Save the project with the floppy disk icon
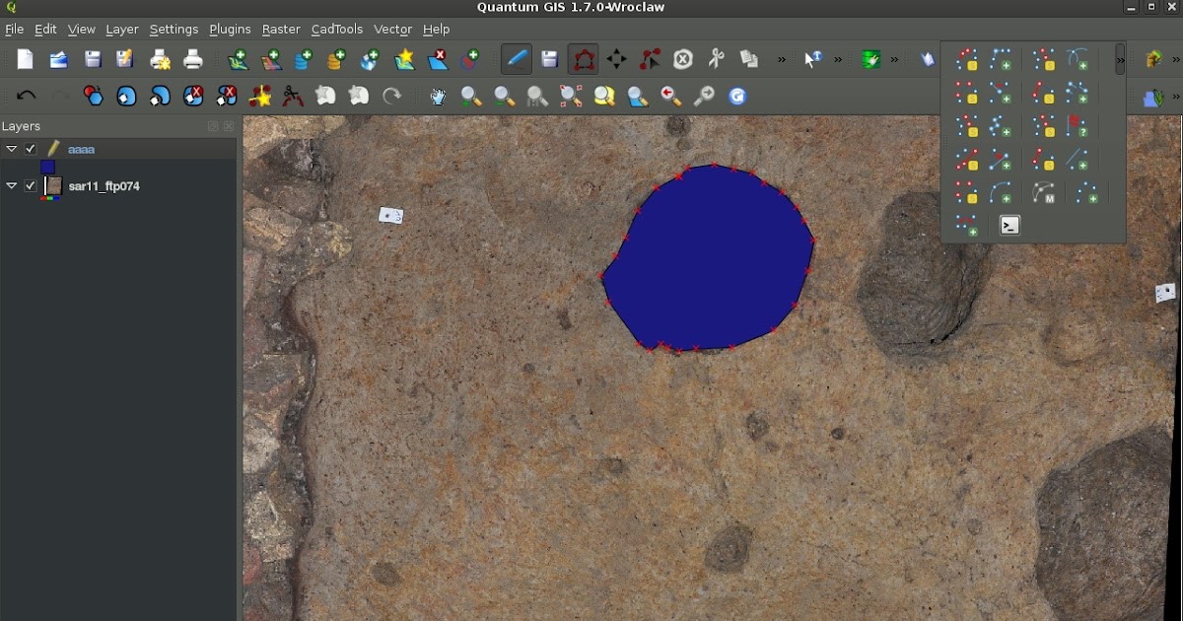Viewport: 1183px width, 621px height. [x=93, y=60]
